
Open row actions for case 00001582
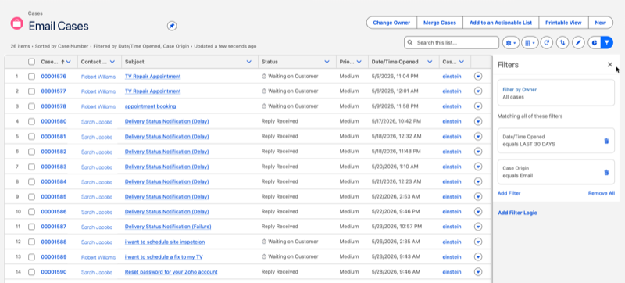(x=478, y=152)
